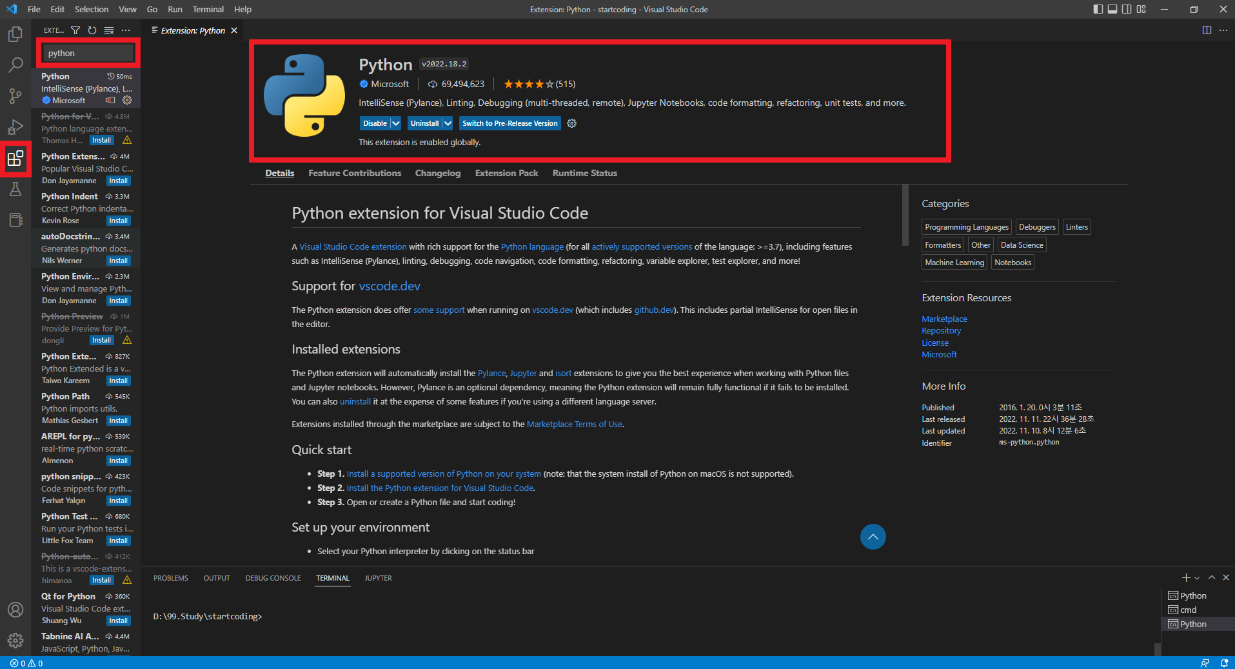
Task: Switch to Feature Contributions tab
Action: click(x=355, y=173)
